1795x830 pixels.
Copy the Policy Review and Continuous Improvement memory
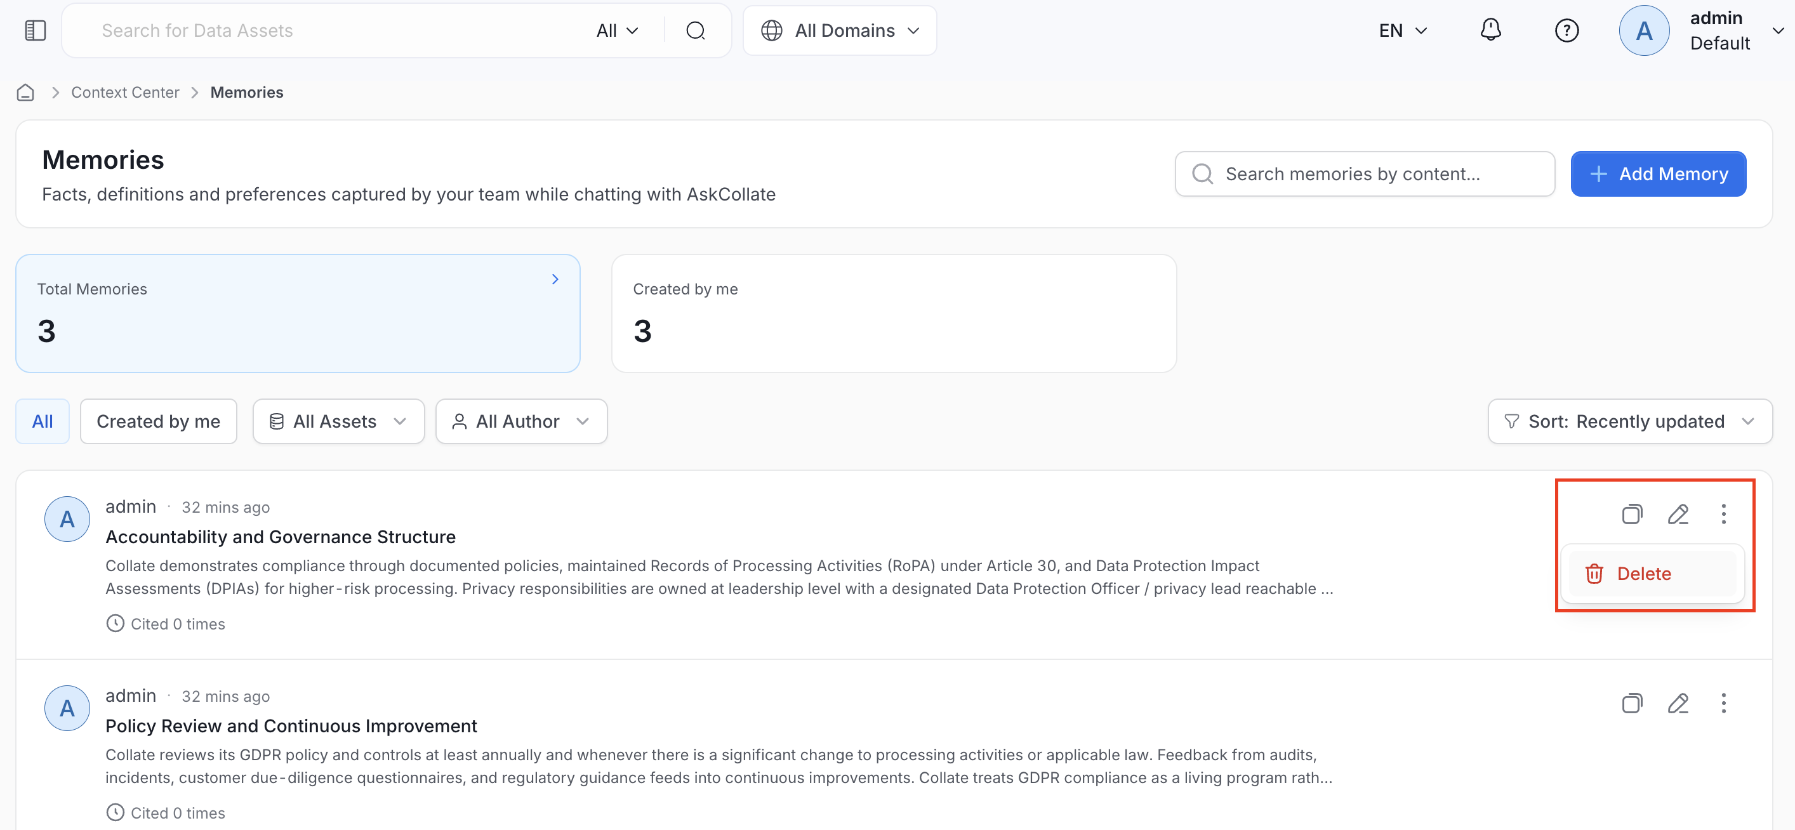[1632, 703]
